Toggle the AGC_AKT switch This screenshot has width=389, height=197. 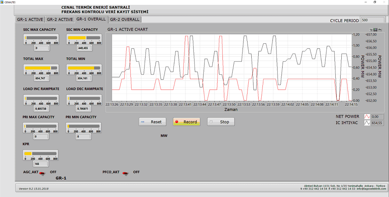(x=42, y=173)
